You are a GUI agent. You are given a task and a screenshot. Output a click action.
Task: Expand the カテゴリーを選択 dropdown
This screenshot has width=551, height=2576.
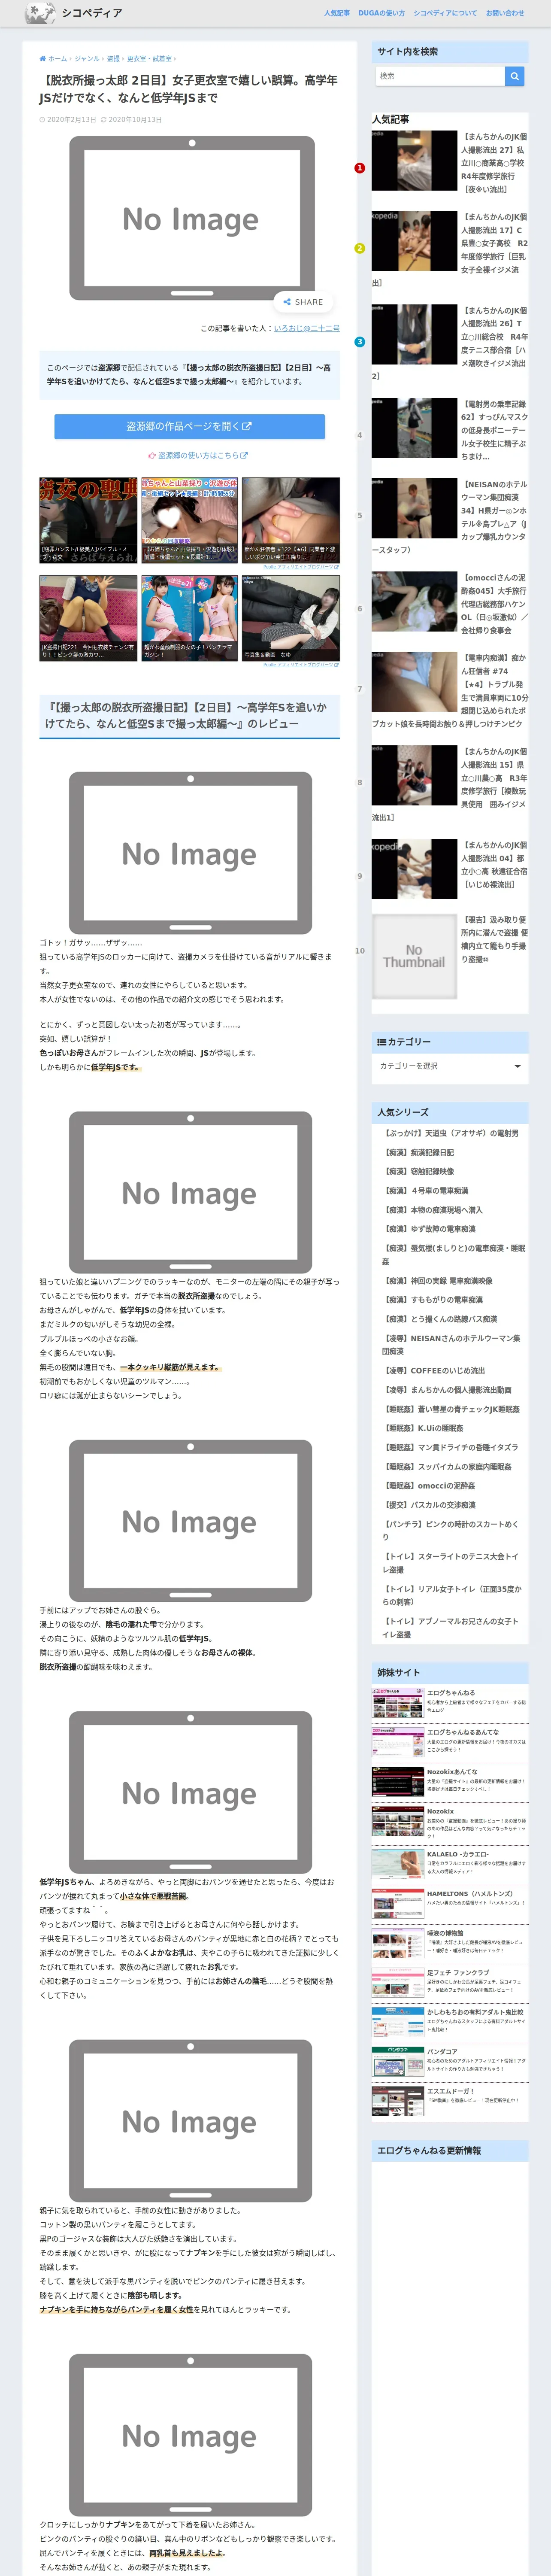[x=450, y=1066]
